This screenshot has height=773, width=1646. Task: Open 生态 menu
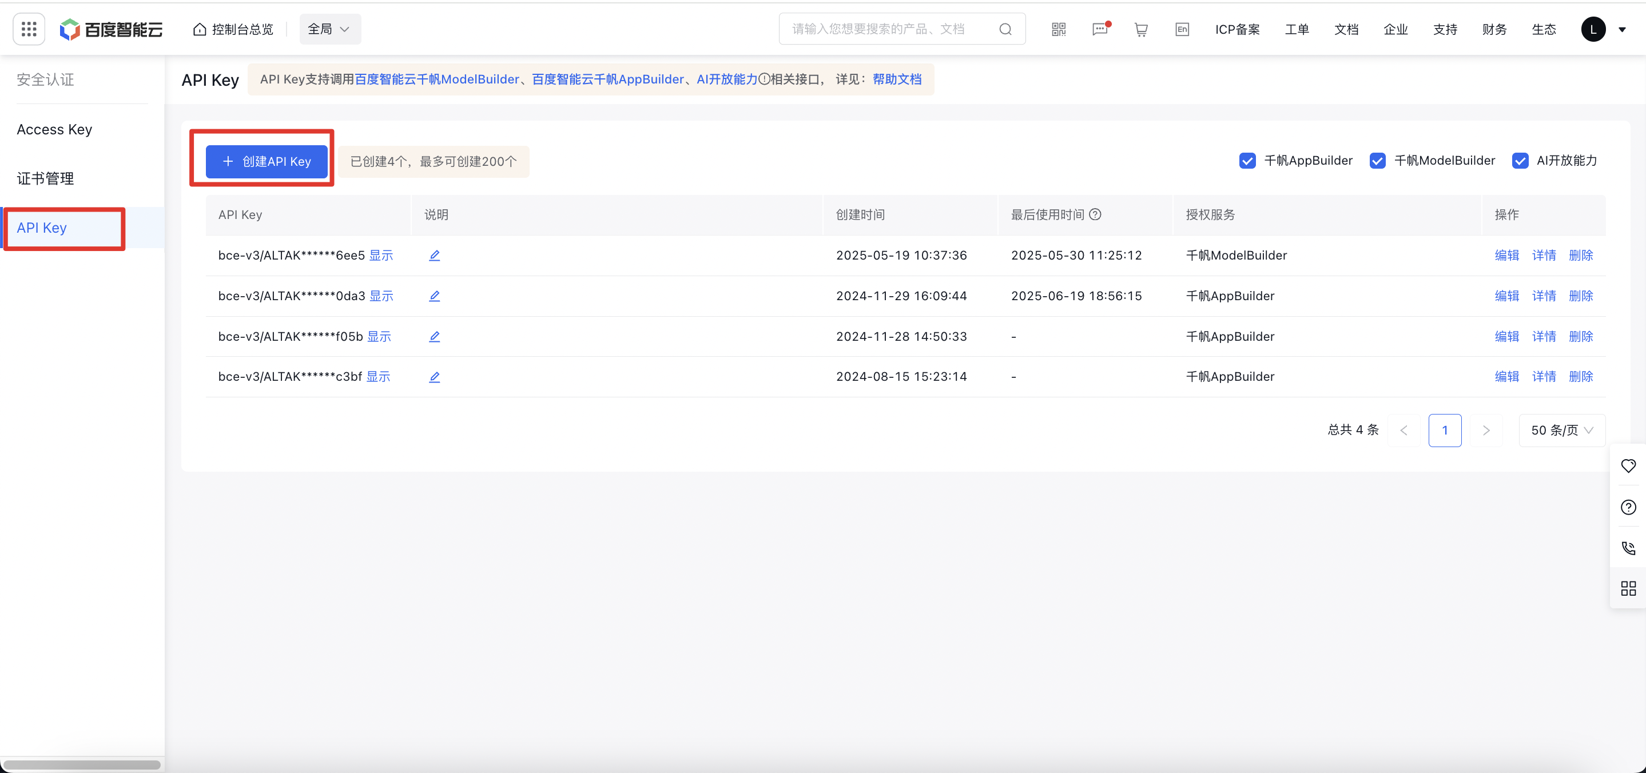(1544, 29)
